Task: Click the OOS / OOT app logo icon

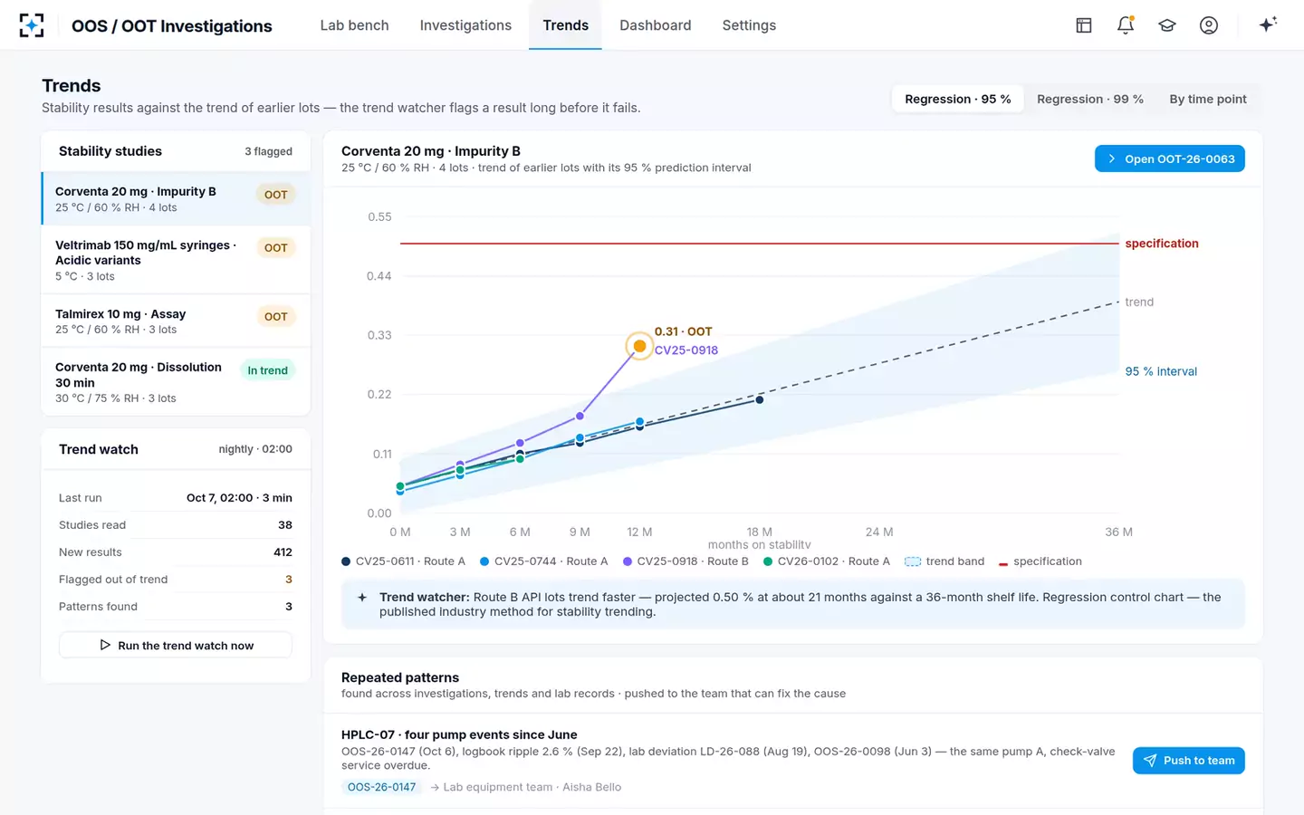Action: click(x=32, y=25)
